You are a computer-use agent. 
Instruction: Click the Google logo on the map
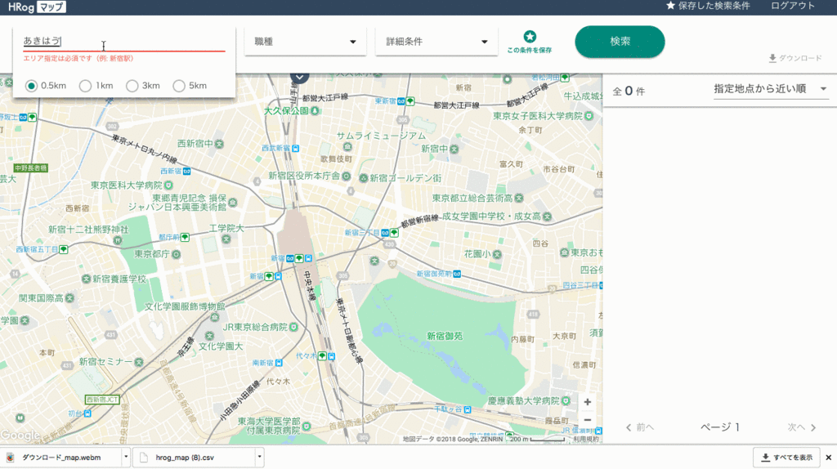click(20, 435)
